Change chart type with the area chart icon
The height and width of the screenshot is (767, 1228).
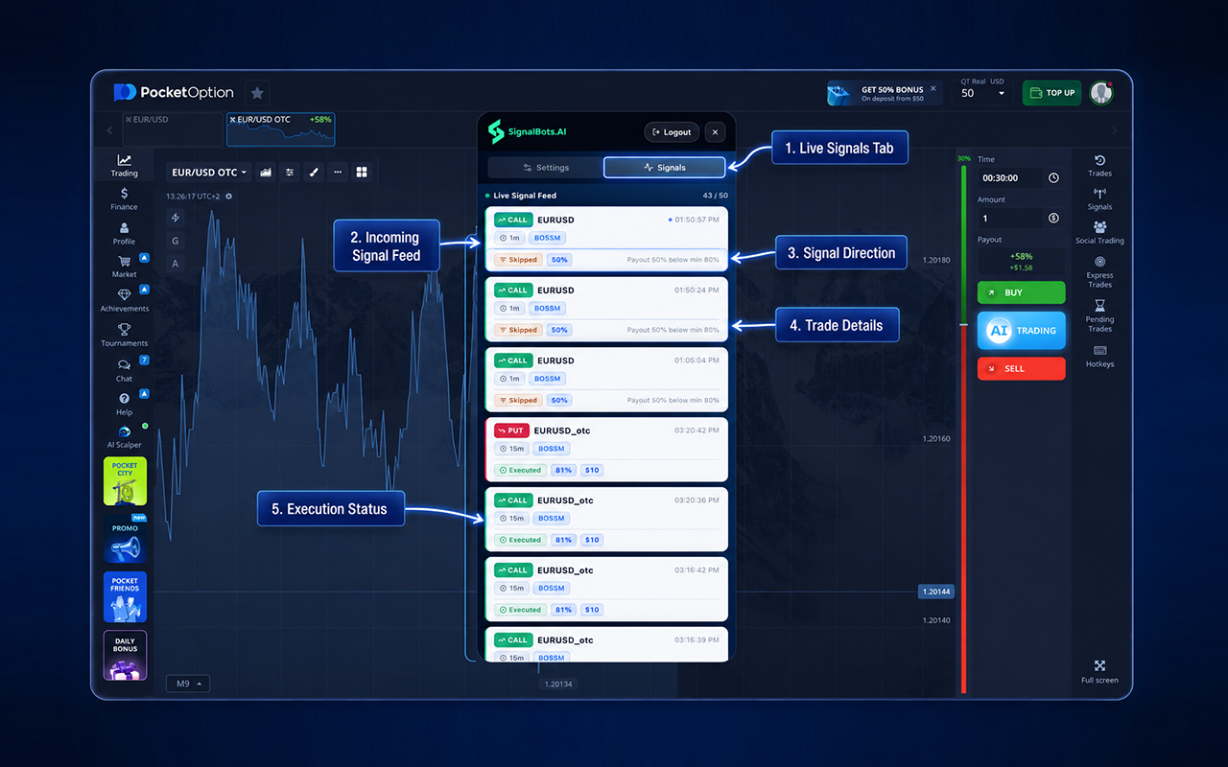click(x=266, y=173)
